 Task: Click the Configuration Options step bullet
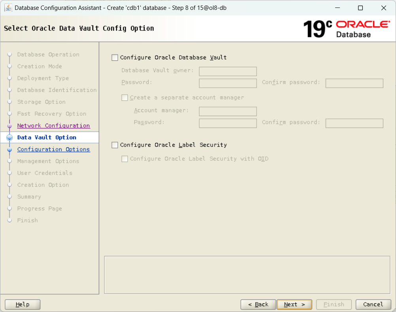pyautogui.click(x=9, y=149)
